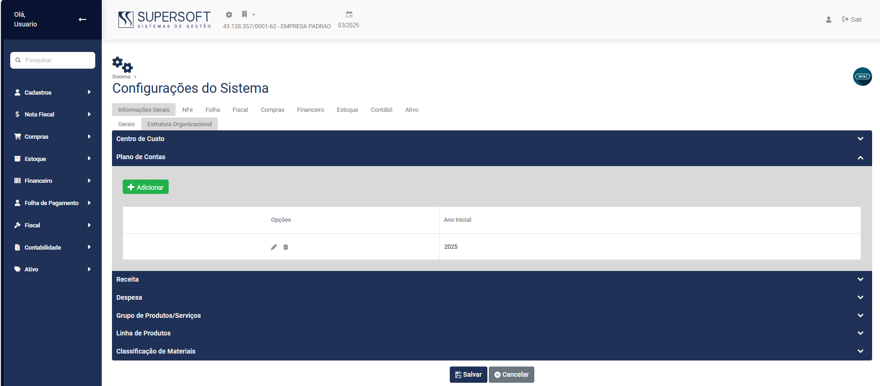Expand the Despesa section
The height and width of the screenshot is (386, 880).
point(492,297)
